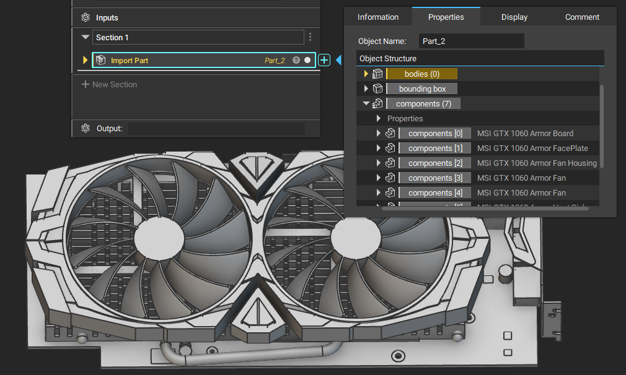Switch to the Display tab

click(514, 17)
